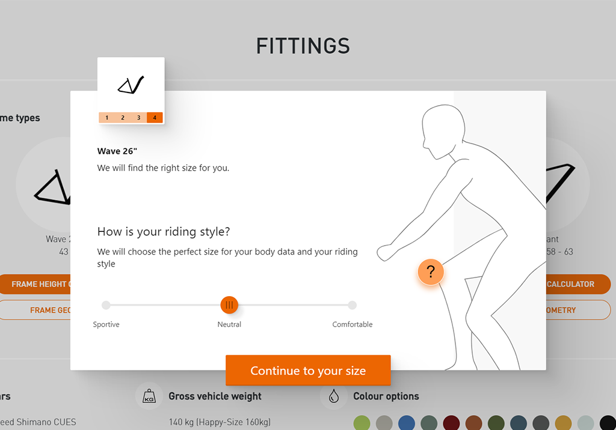
Task: Select the blue colour swatch
Action: [407, 423]
